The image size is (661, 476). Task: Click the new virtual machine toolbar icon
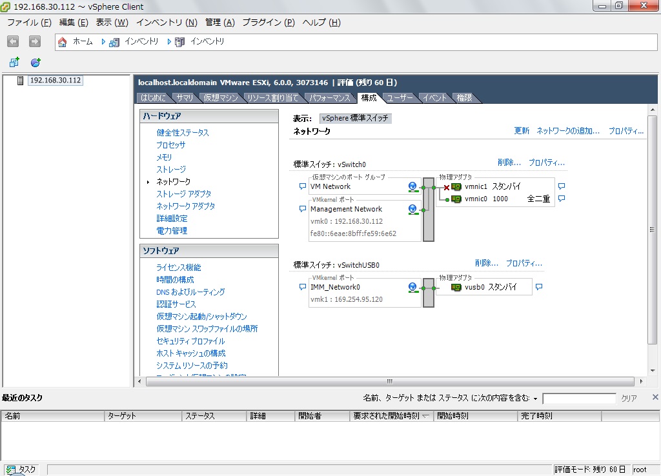click(14, 63)
